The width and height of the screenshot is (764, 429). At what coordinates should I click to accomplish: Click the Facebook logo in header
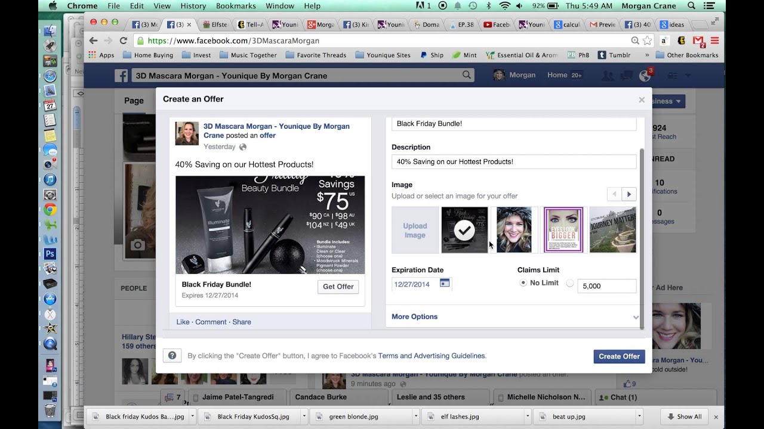(121, 76)
